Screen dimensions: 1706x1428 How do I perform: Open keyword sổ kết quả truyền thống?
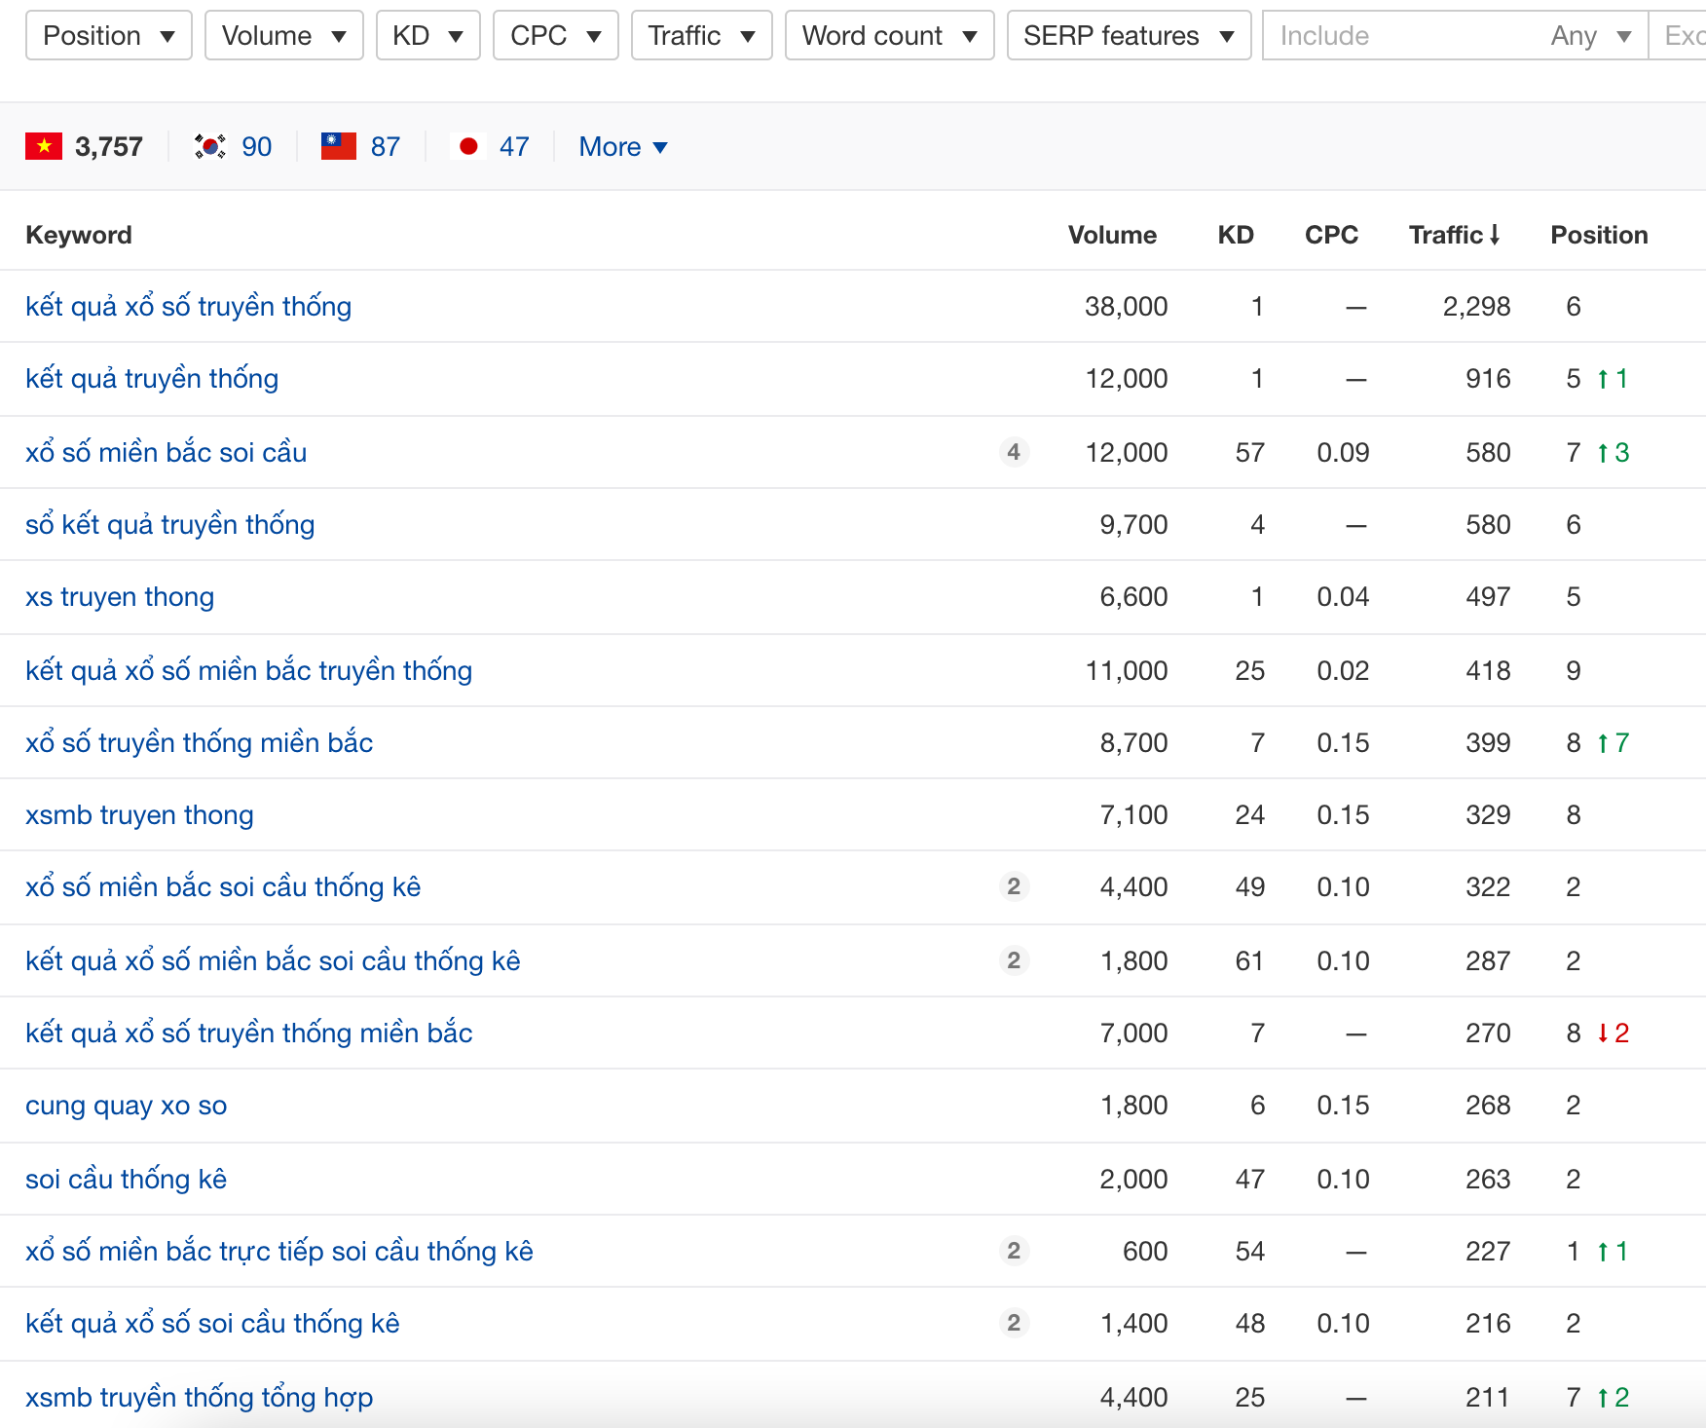169,524
